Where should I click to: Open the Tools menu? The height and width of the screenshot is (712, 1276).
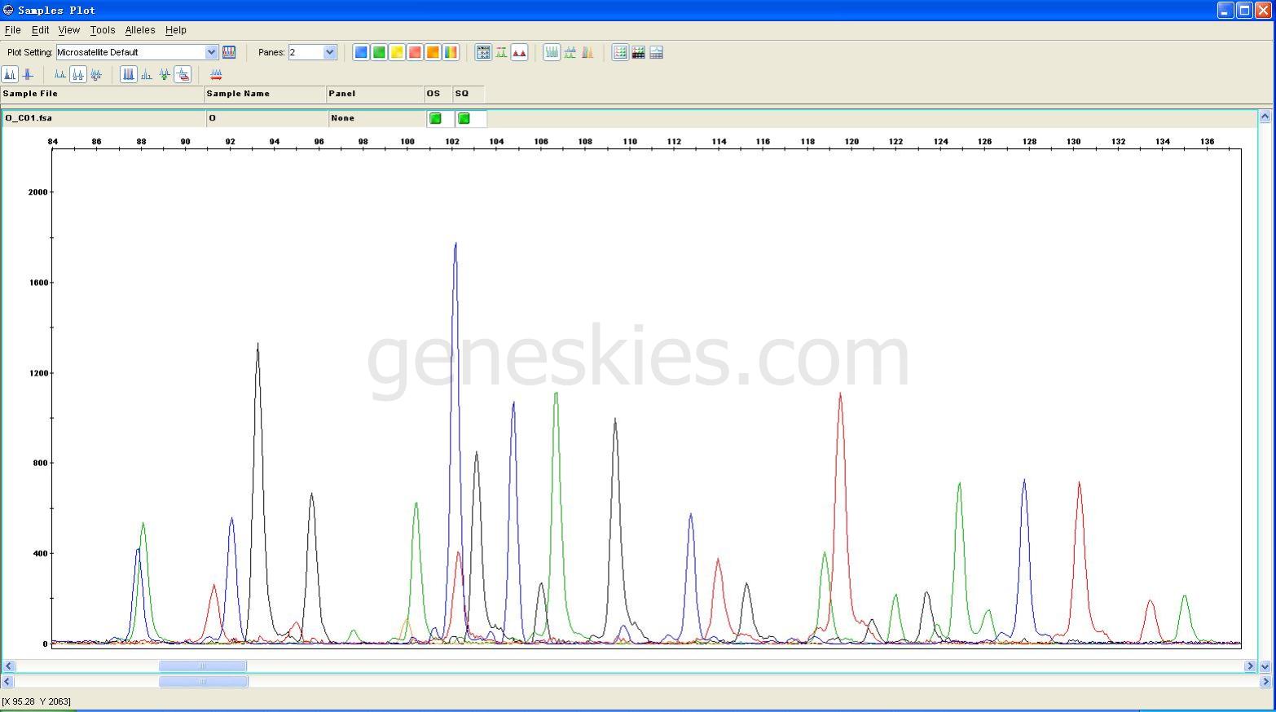[103, 30]
